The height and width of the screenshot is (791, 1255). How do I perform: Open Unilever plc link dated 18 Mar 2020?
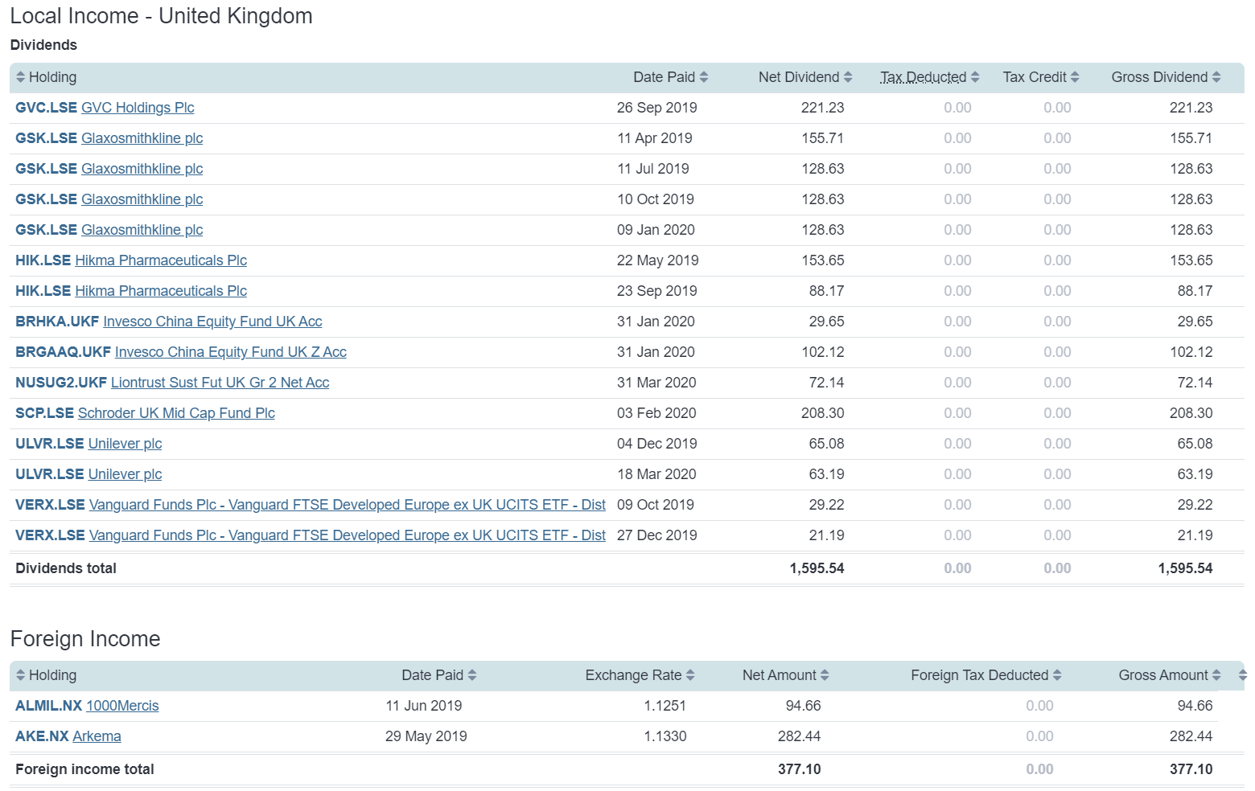[x=125, y=474]
